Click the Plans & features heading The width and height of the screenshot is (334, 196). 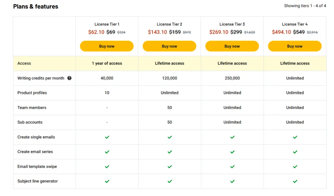pos(36,7)
